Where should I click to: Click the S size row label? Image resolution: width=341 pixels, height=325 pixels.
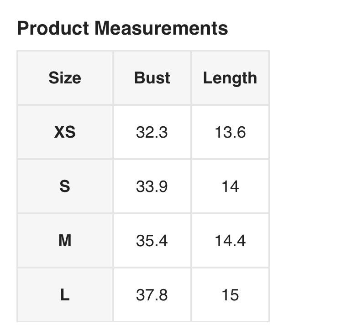65,186
